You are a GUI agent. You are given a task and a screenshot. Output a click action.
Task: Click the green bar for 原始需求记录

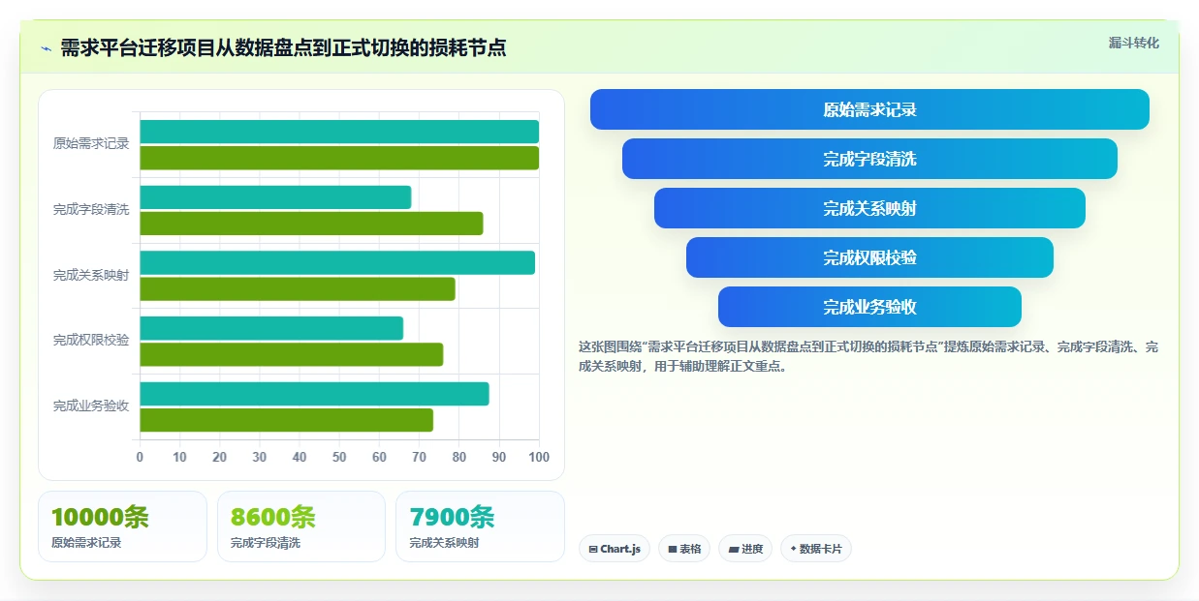click(339, 158)
